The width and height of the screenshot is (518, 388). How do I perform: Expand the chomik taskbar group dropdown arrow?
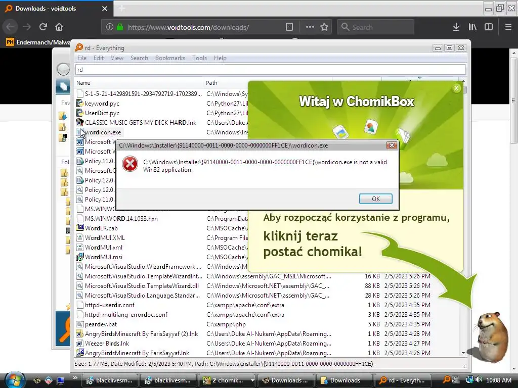click(x=252, y=380)
